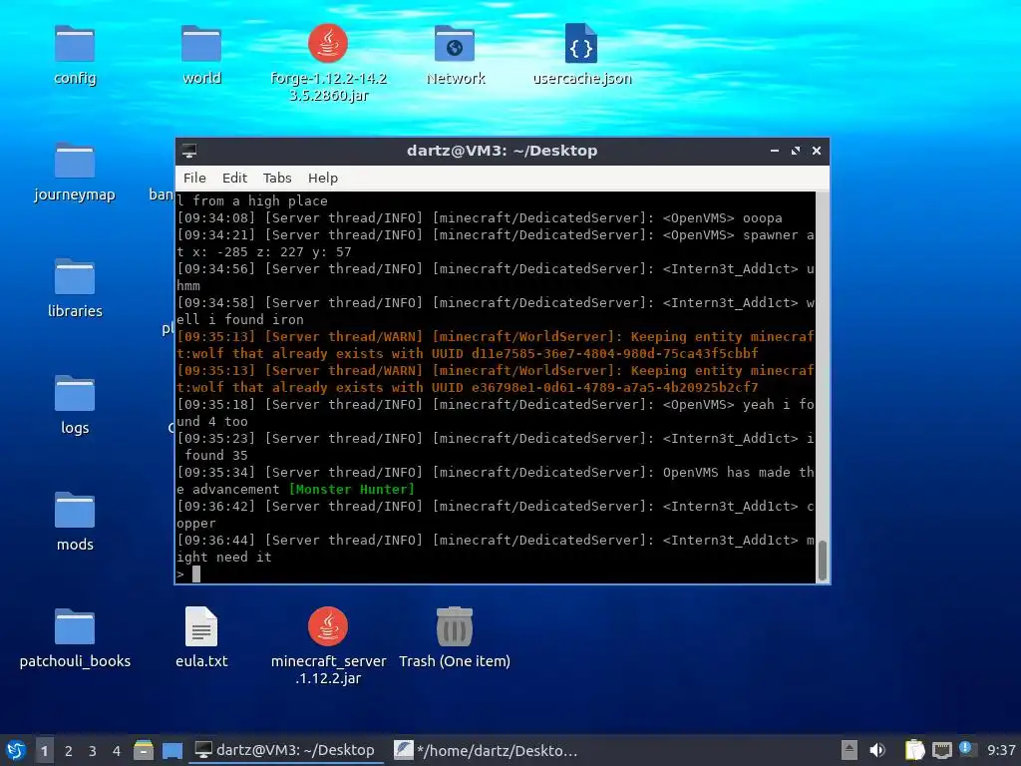Click the 'ight need it' log text
1021x766 pixels.
pyautogui.click(x=224, y=557)
